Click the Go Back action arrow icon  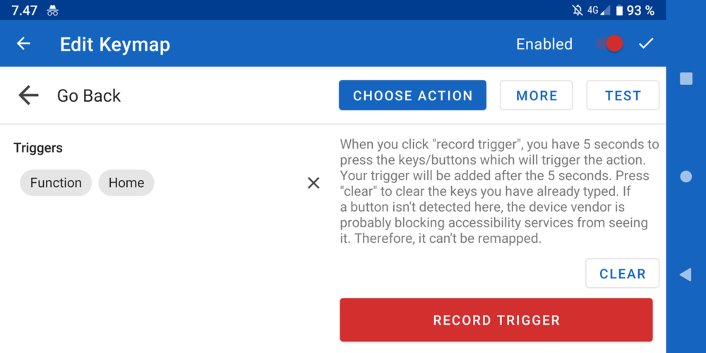click(28, 95)
